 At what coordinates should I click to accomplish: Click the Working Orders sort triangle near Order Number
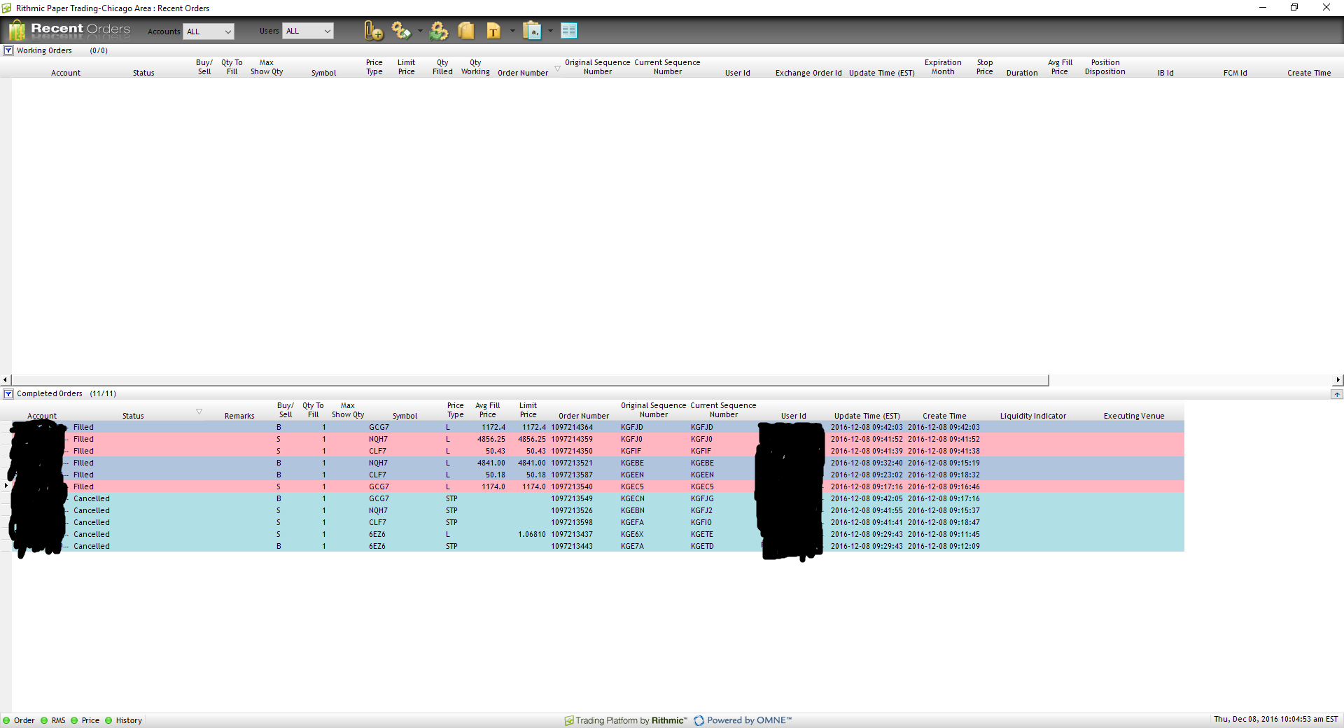pyautogui.click(x=558, y=68)
